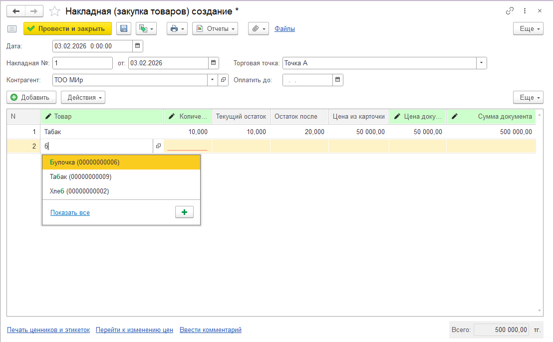The width and height of the screenshot is (553, 342).
Task: Click the Добавить button
Action: click(x=31, y=98)
